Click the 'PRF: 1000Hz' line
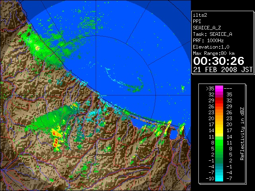 pyautogui.click(x=208, y=41)
